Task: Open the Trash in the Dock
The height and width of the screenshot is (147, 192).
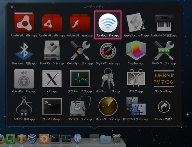Action: click(117, 139)
